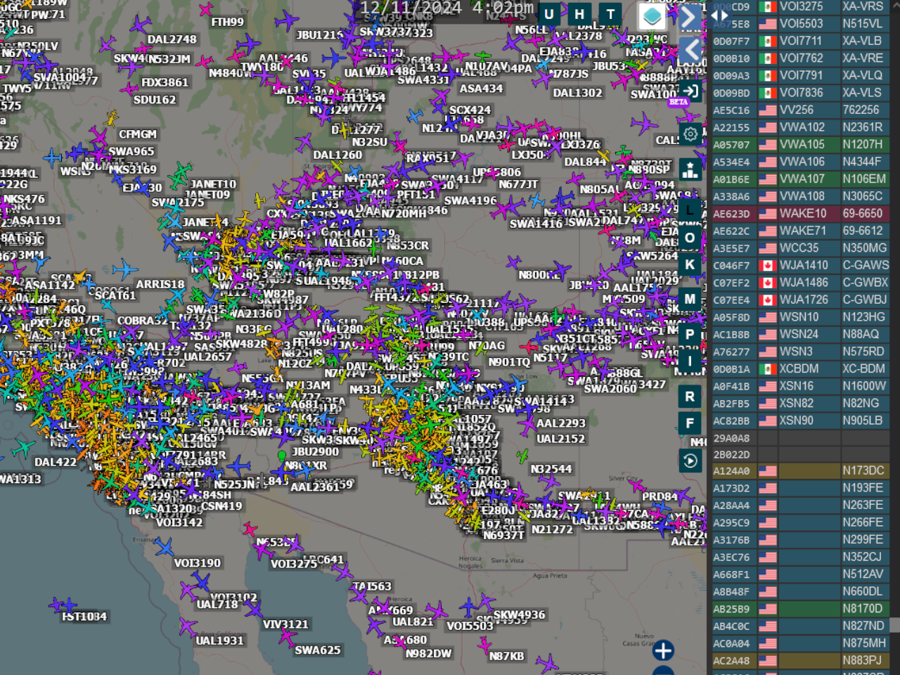This screenshot has width=900, height=675.
Task: Select the XCBDM aircraft row
Action: [800, 368]
